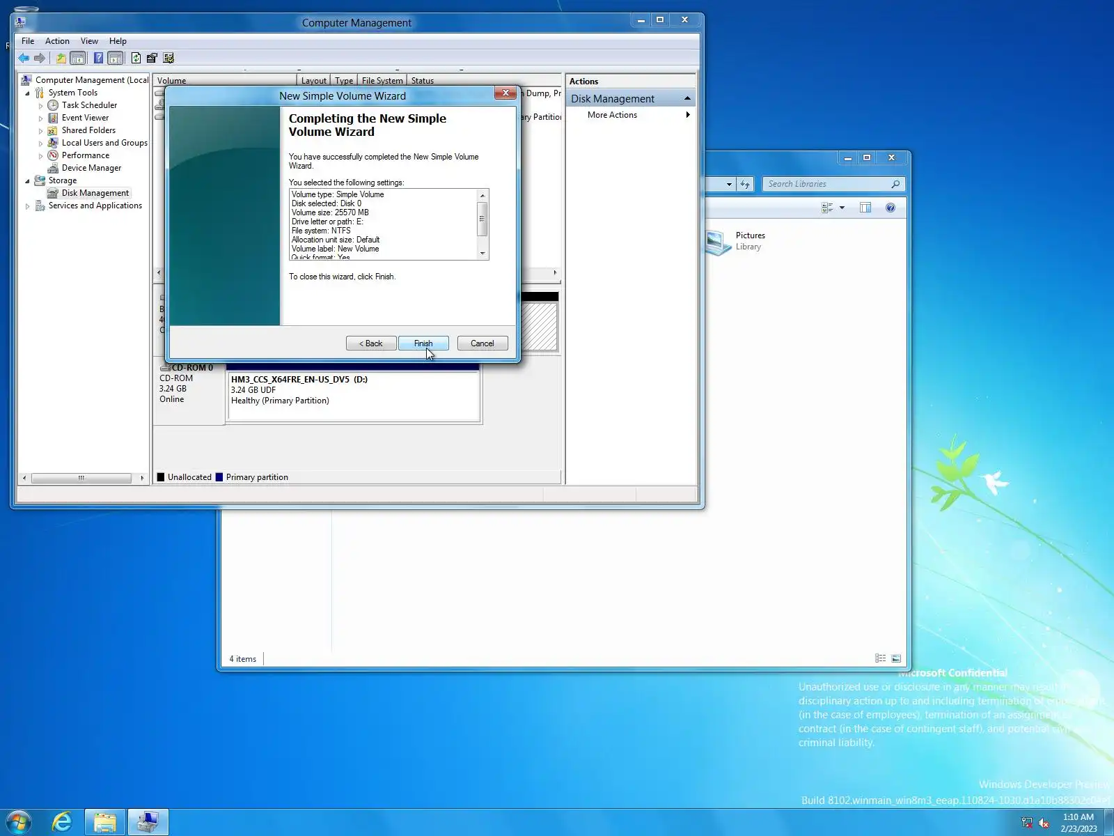Cancel the New Simple Volume Wizard

483,343
